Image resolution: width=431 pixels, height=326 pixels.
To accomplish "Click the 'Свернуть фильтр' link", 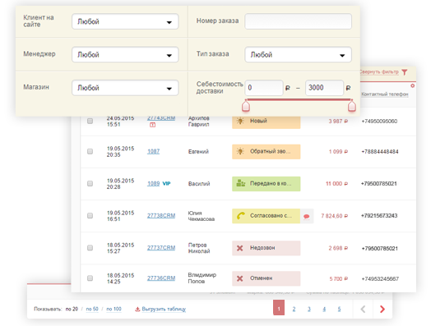I will [x=379, y=72].
